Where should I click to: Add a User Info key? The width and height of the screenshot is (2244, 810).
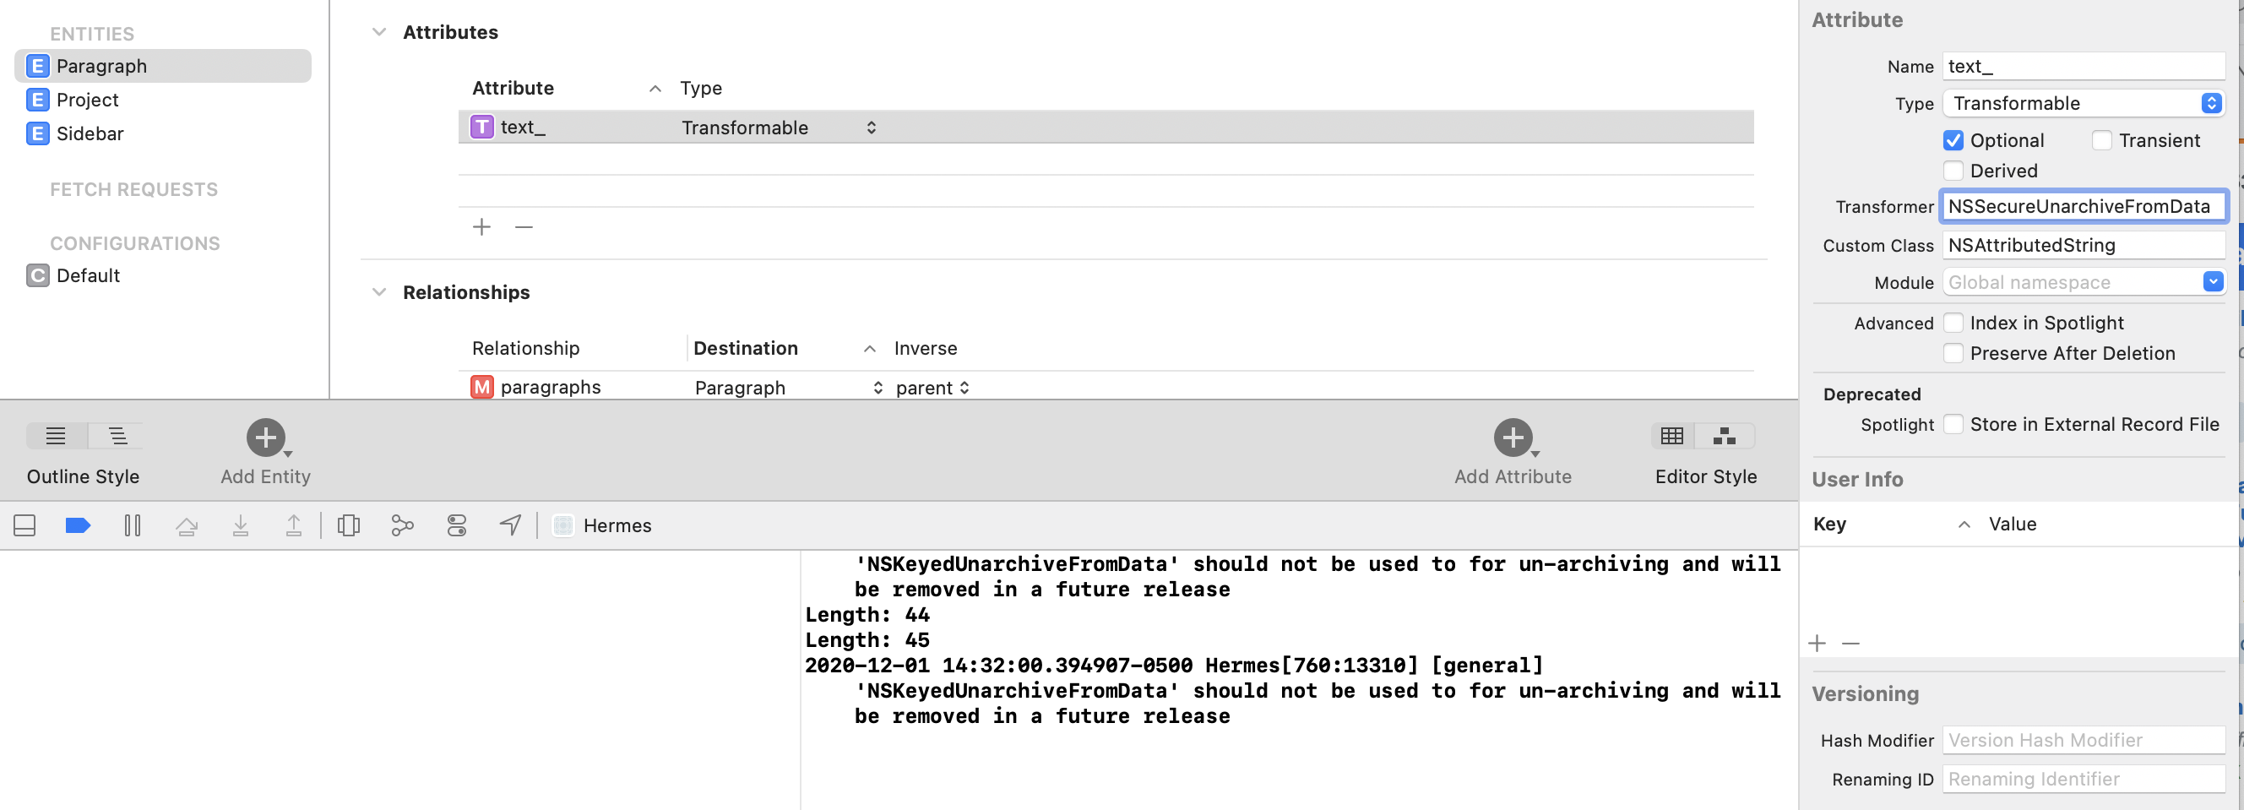(x=1817, y=644)
